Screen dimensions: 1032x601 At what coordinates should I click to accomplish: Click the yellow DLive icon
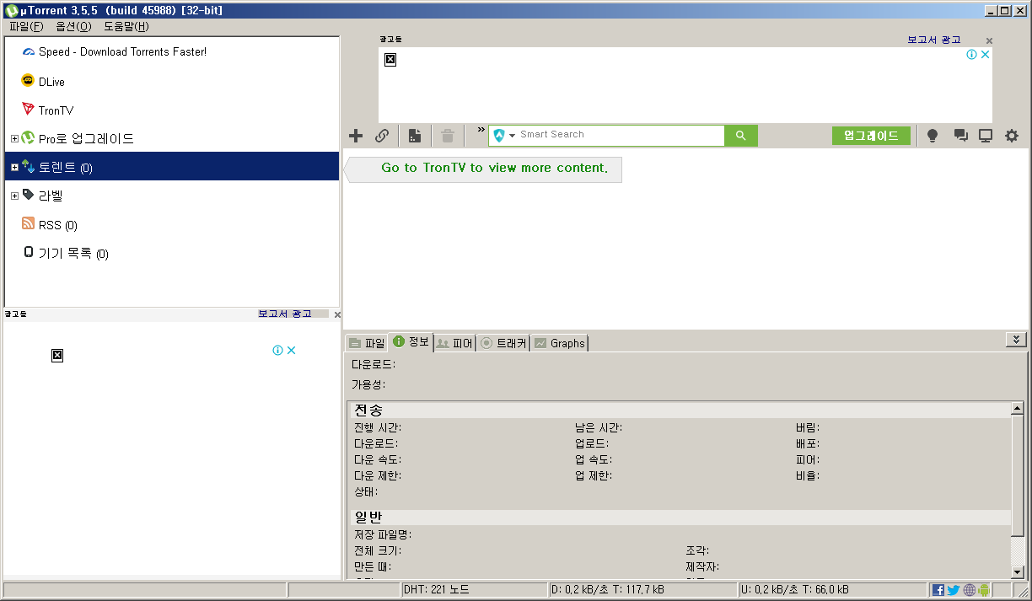click(x=28, y=81)
